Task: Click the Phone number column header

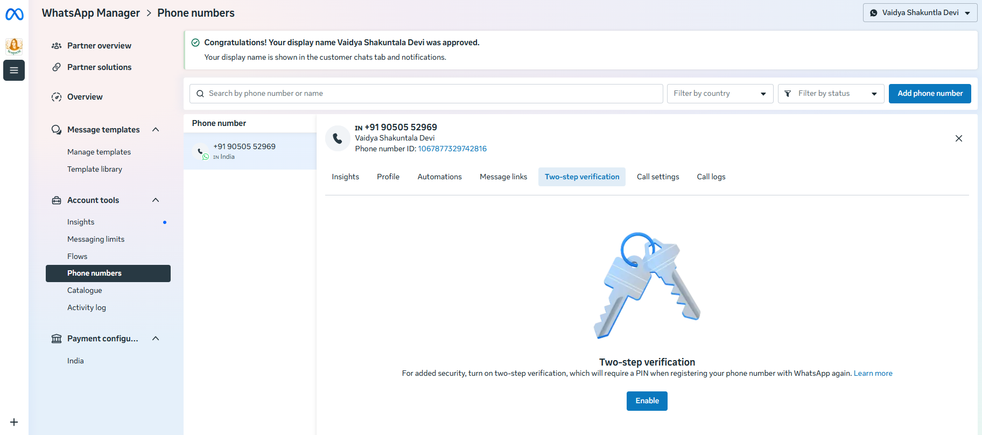Action: 219,123
